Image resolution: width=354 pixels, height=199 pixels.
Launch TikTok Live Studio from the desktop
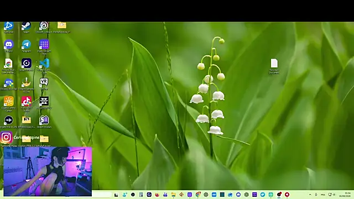click(x=26, y=104)
